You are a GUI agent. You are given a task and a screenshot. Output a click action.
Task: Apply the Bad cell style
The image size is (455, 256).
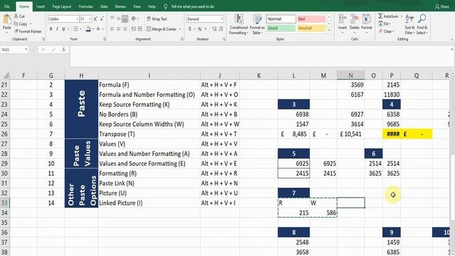click(311, 19)
